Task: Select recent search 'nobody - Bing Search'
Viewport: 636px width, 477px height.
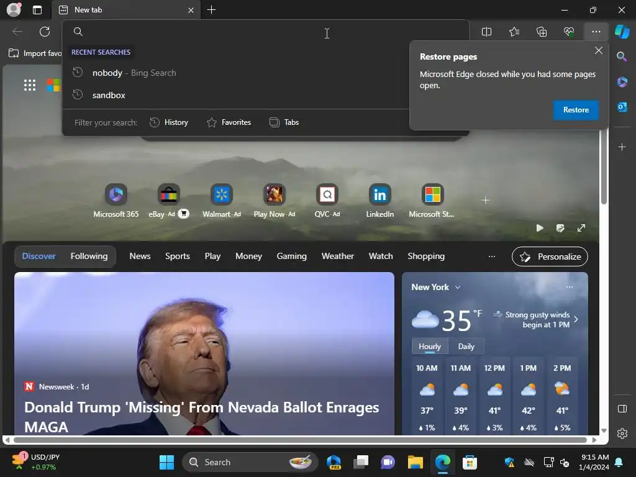Action: coord(235,73)
